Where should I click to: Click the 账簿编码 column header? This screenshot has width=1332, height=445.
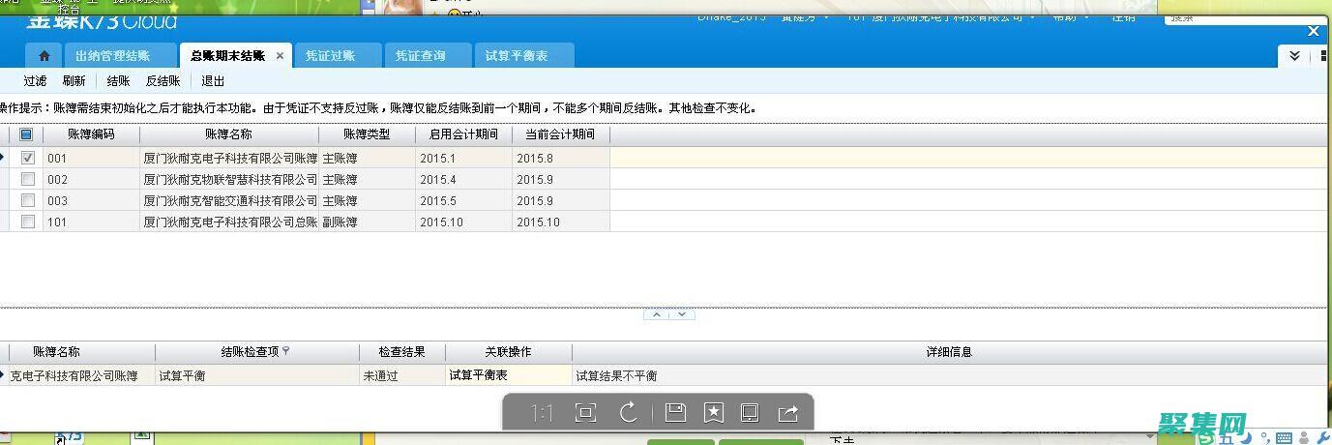pos(91,134)
